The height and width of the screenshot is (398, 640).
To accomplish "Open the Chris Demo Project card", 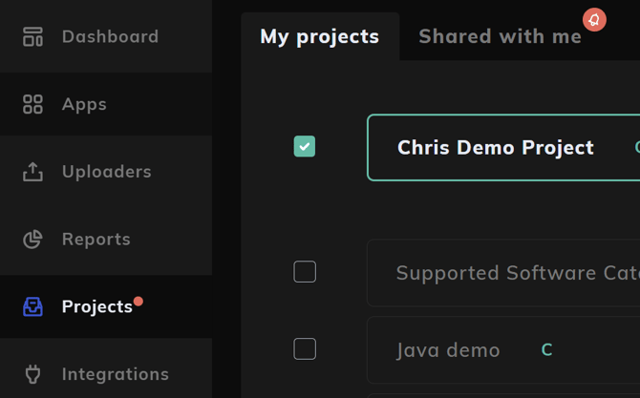I will [495, 148].
